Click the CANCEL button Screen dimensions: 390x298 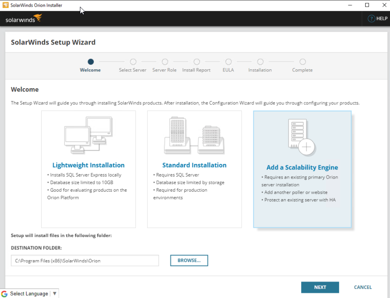[363, 287]
